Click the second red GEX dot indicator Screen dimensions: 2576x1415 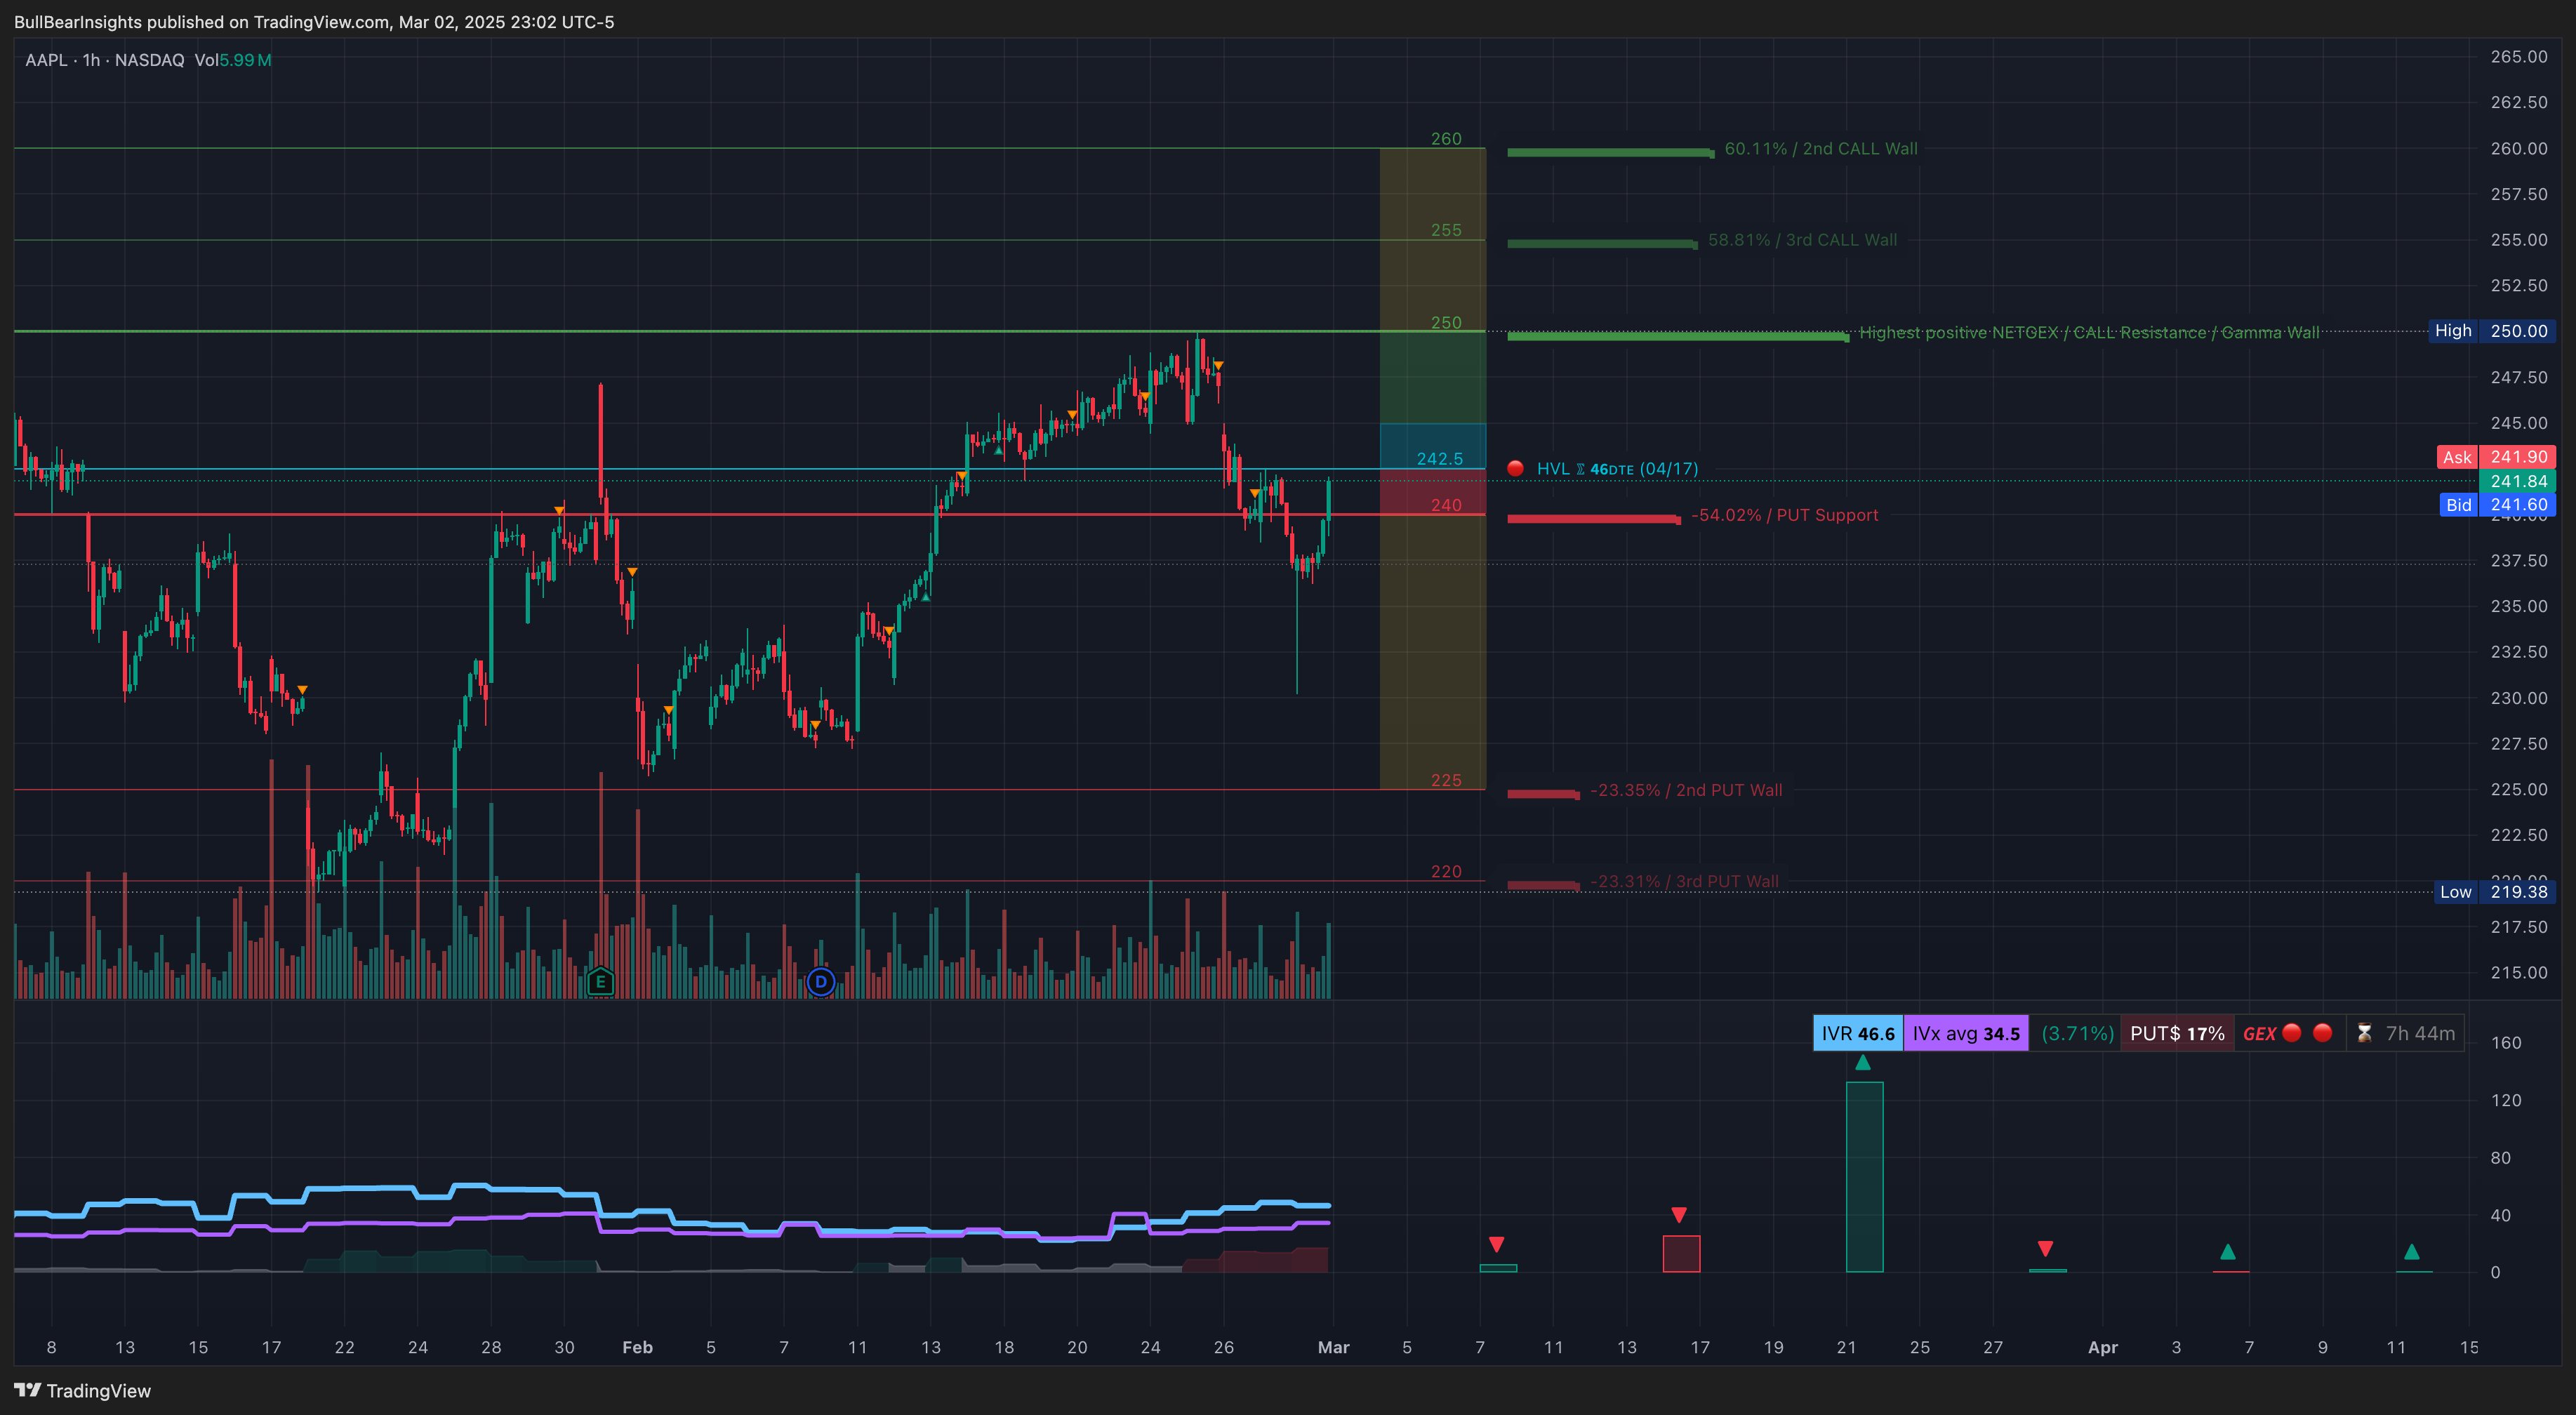coord(2323,1032)
